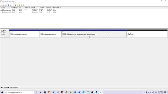The image size is (168, 94).
Task: Open Task View on the taskbar
Action: pyautogui.click(x=41, y=92)
